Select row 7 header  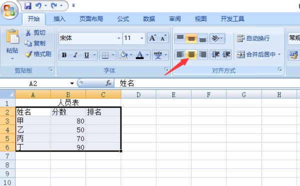[7, 156]
